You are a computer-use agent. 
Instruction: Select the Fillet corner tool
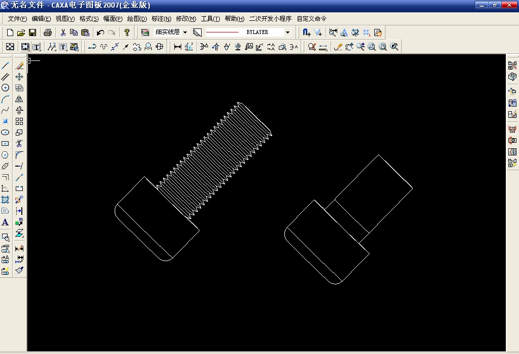(x=19, y=155)
